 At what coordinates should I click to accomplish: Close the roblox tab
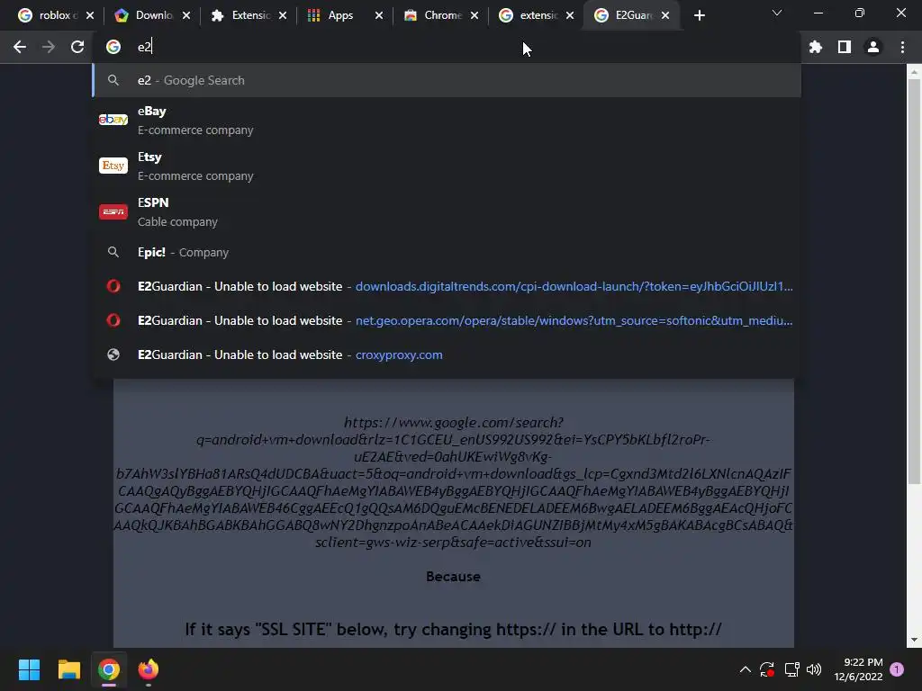[x=90, y=16]
